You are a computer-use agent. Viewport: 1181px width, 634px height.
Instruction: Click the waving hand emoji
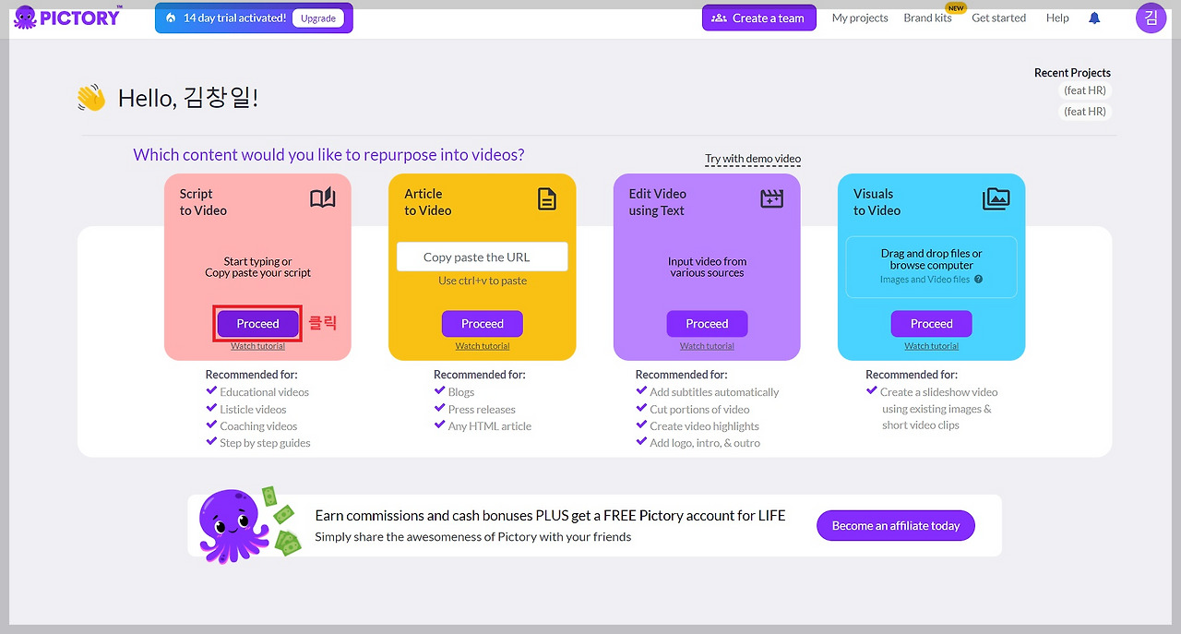(91, 98)
